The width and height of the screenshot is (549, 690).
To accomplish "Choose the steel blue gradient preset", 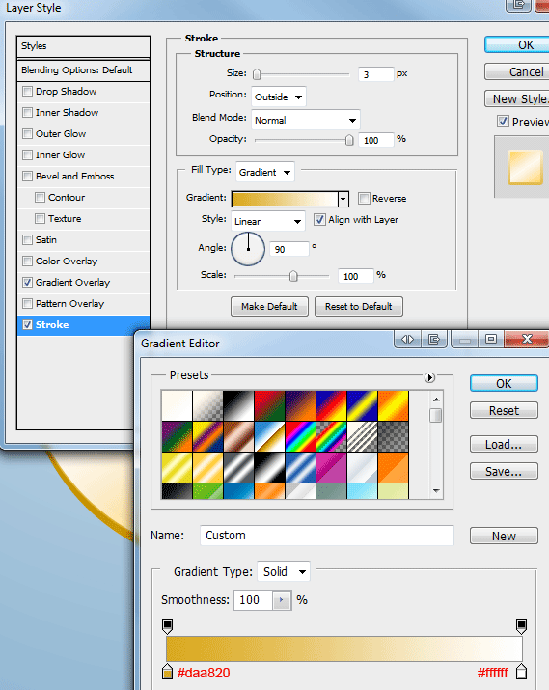I will pos(300,467).
